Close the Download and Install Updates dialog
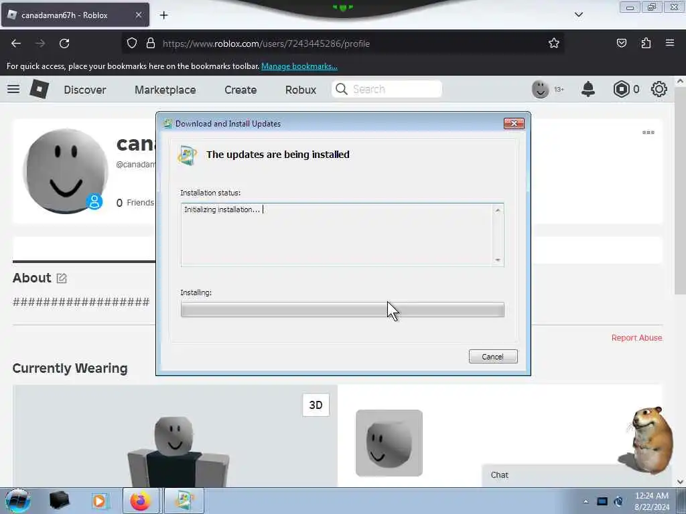This screenshot has height=514, width=686. tap(514, 124)
